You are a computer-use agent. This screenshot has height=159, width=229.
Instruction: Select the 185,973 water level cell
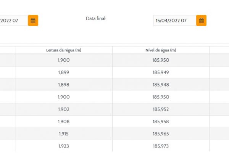[x=161, y=146]
